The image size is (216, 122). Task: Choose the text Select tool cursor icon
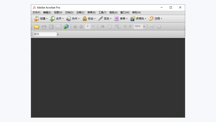[102, 27]
